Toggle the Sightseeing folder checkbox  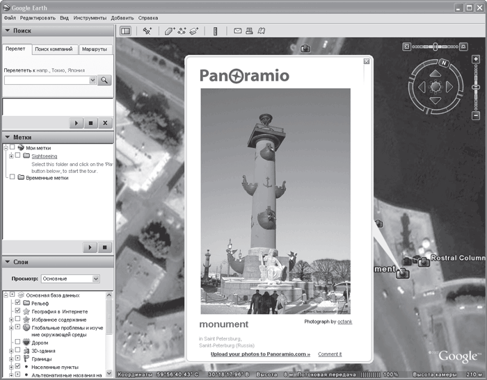[17, 155]
